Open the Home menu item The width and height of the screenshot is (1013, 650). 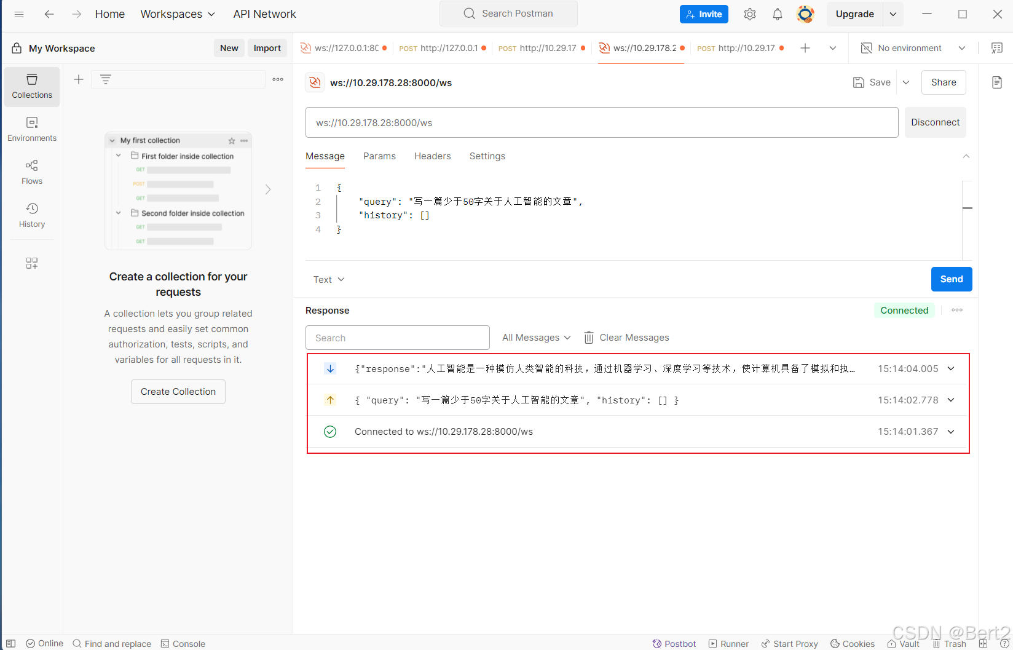pos(110,14)
